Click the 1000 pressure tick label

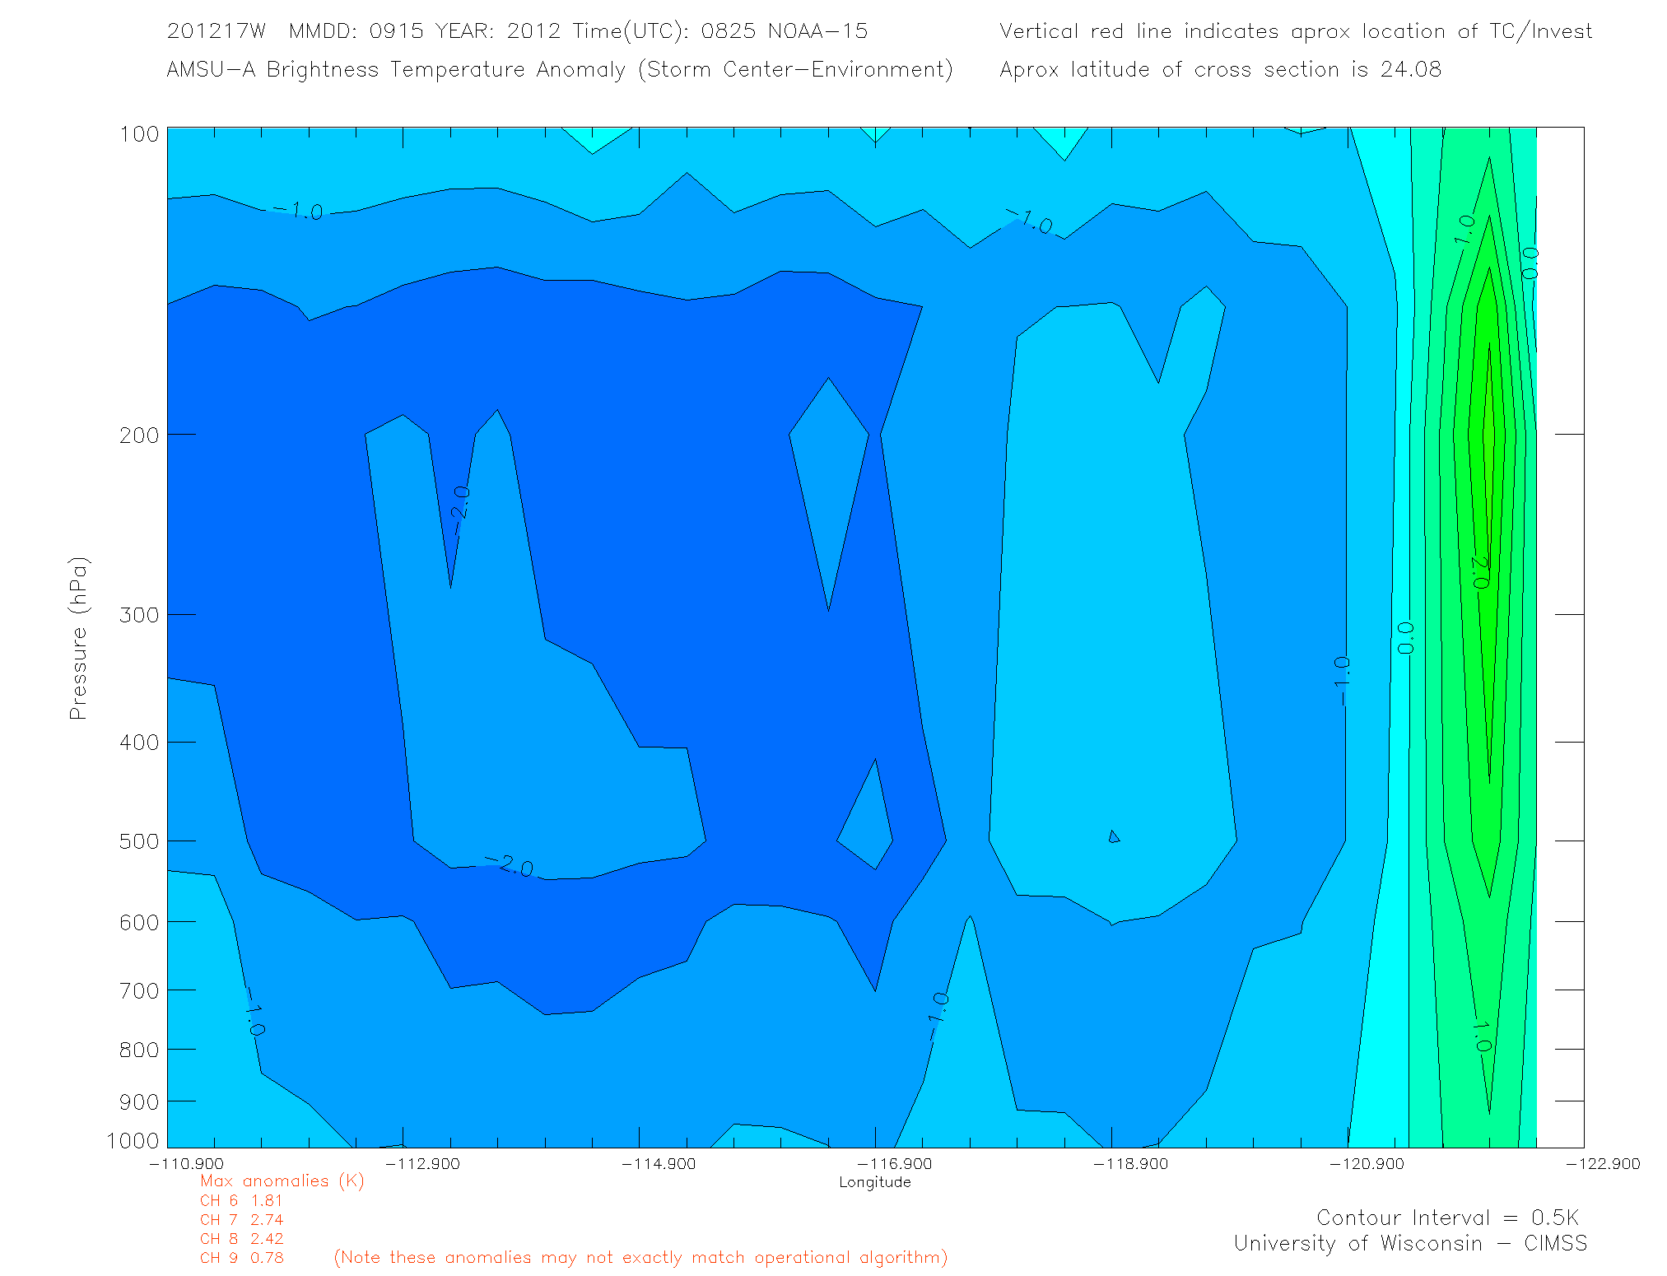(x=133, y=1141)
